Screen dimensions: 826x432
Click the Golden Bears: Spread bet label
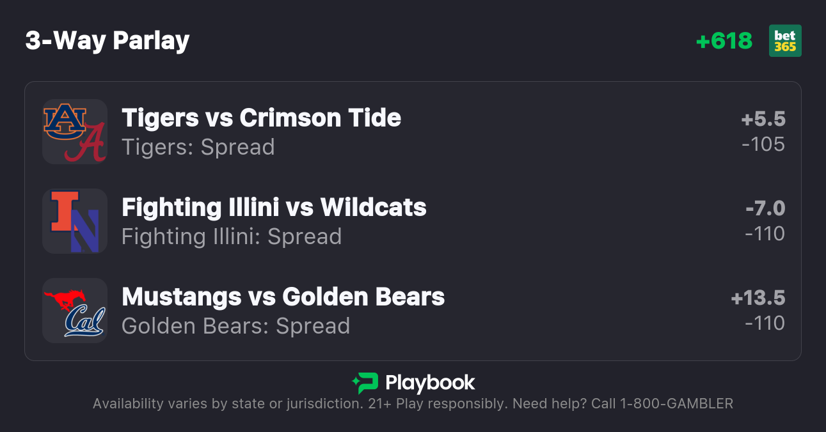235,326
